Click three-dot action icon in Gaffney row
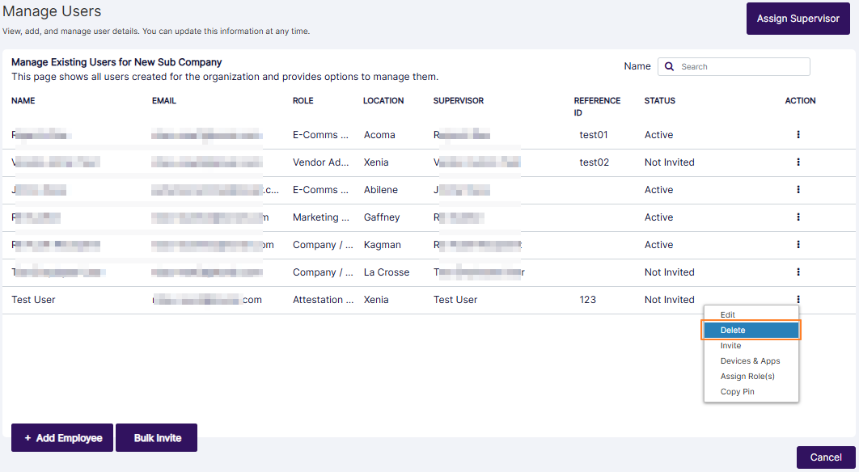Image resolution: width=859 pixels, height=472 pixels. 798,217
